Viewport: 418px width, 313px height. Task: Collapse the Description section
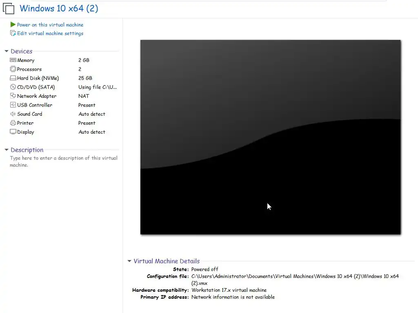point(7,150)
